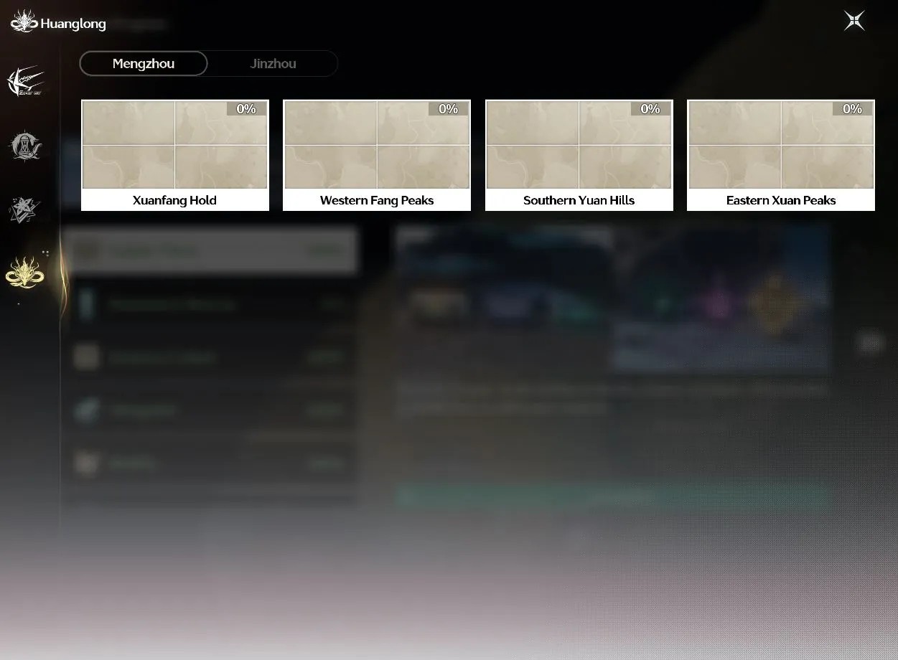Close the exploration progress panel with the X

click(854, 21)
